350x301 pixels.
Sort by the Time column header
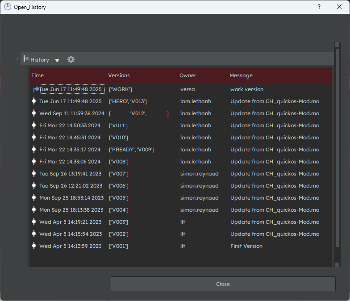point(37,75)
